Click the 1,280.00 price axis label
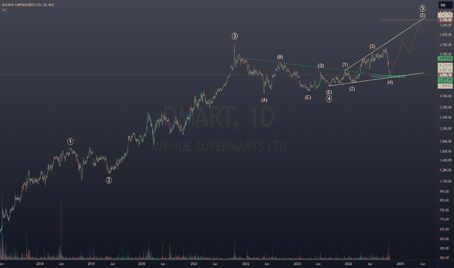 tap(445, 170)
